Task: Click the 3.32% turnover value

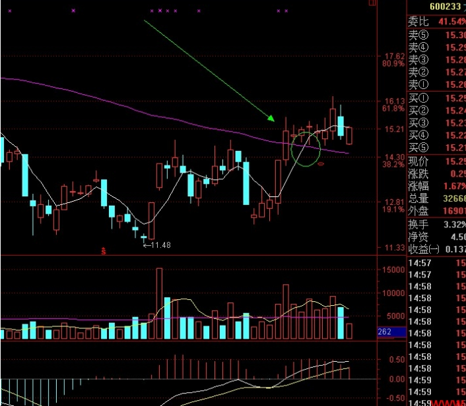Action: pyautogui.click(x=455, y=225)
